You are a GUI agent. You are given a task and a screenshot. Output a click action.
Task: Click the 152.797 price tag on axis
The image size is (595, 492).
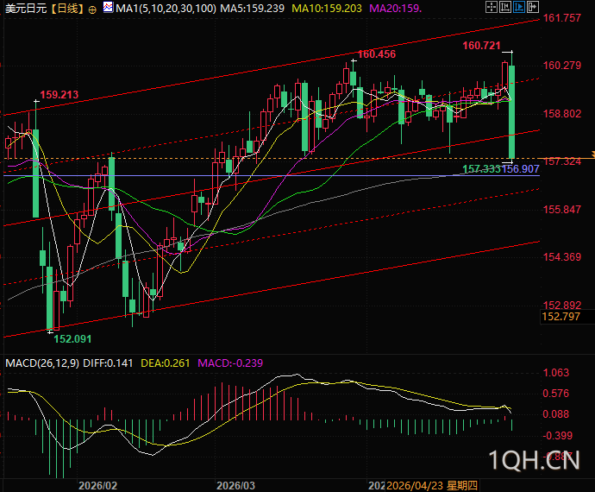(x=561, y=317)
